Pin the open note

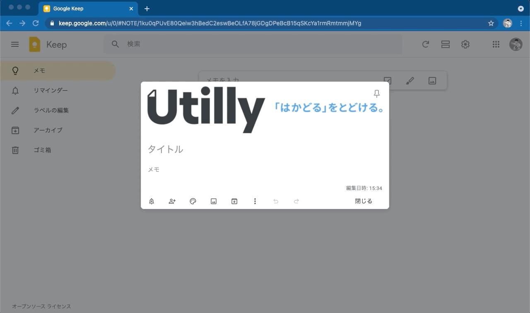point(376,94)
